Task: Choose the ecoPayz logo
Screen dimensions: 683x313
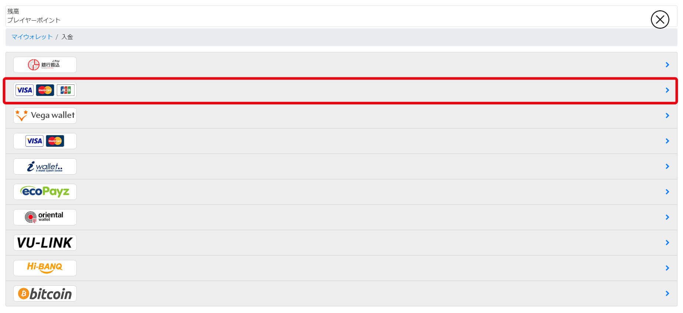Action: click(x=45, y=192)
